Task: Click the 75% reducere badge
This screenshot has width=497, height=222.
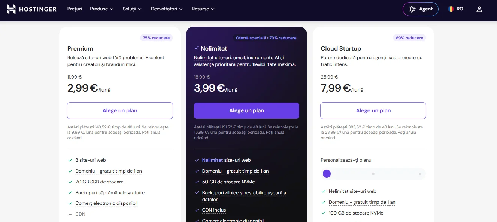Action: click(156, 38)
